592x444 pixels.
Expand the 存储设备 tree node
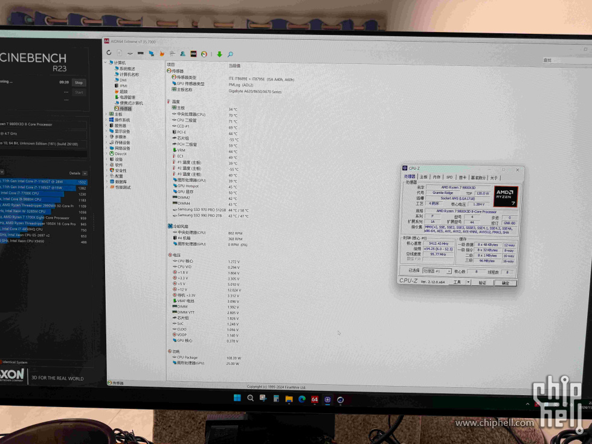click(106, 143)
